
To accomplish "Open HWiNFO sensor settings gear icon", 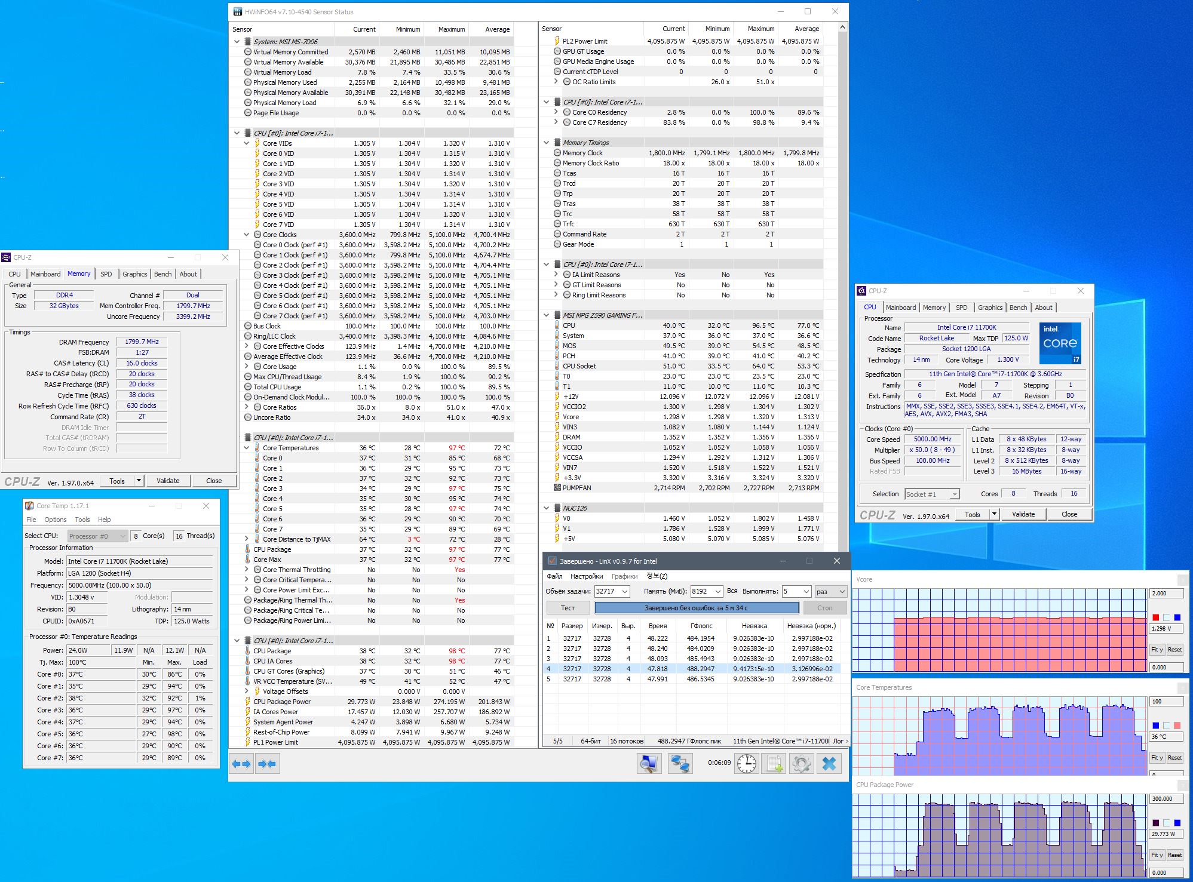I will [x=801, y=763].
